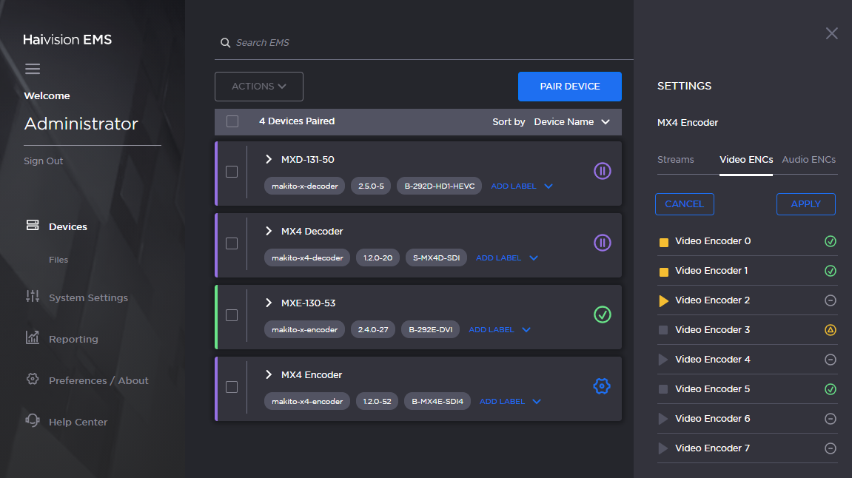Switch to the Streams tab

(x=677, y=159)
